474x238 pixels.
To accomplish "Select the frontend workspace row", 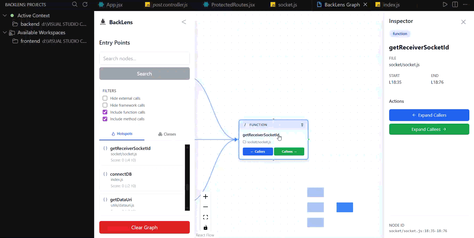I will 47,41.
